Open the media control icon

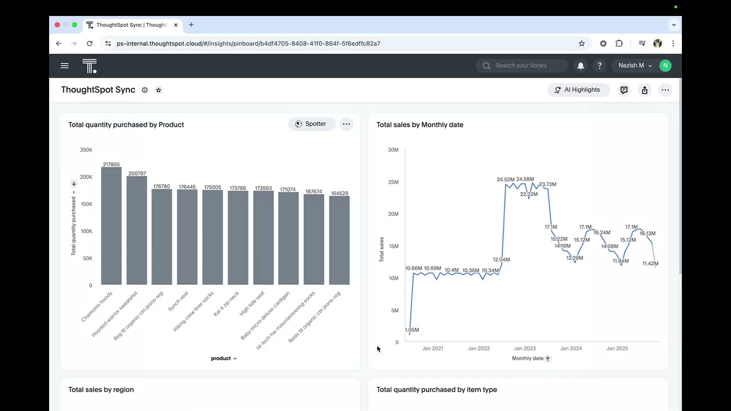click(642, 43)
